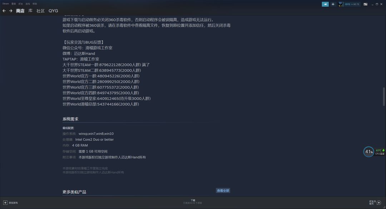Click the 本游戏素材由滑稽工作室独立完成 line
The image size is (386, 209).
click(85, 168)
